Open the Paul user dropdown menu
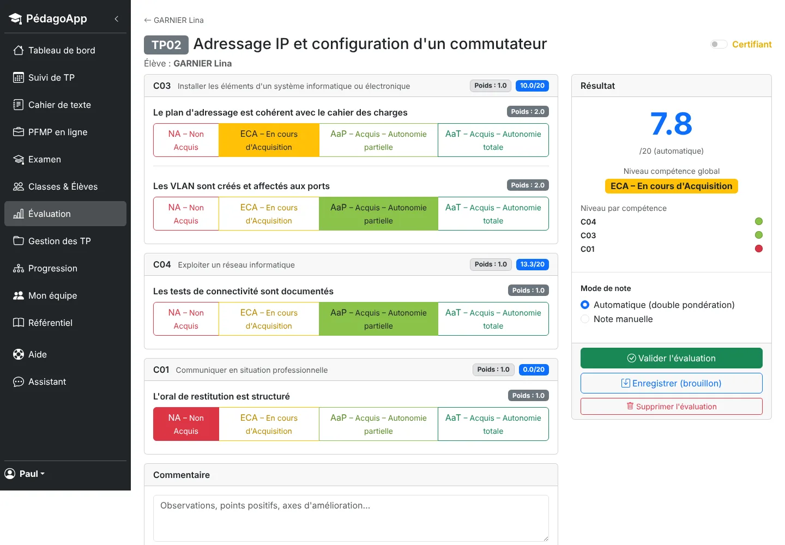The width and height of the screenshot is (785, 545). [25, 474]
